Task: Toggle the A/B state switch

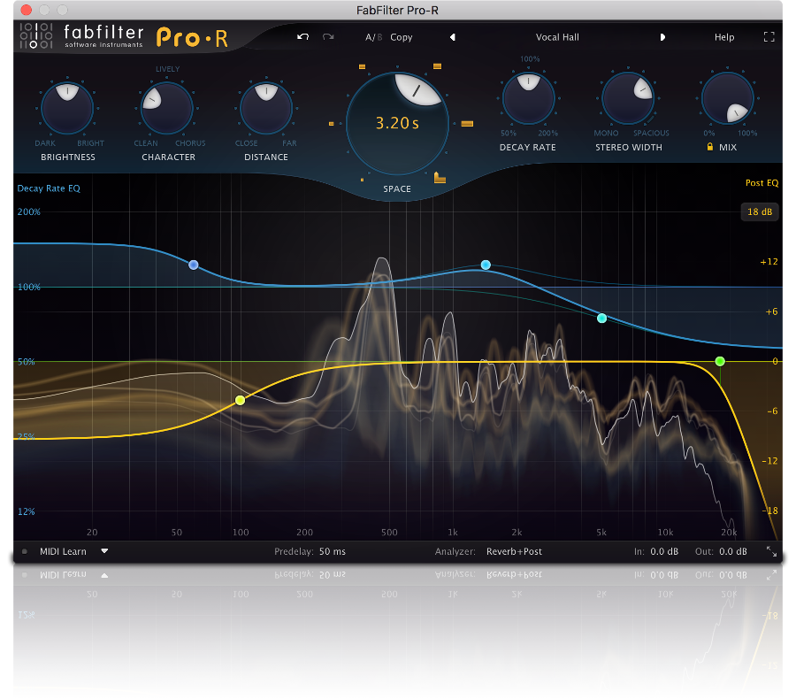Action: pos(373,37)
